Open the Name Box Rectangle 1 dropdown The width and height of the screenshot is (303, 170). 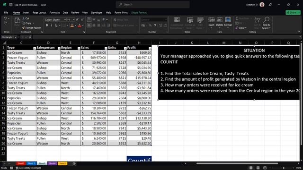(16, 37)
